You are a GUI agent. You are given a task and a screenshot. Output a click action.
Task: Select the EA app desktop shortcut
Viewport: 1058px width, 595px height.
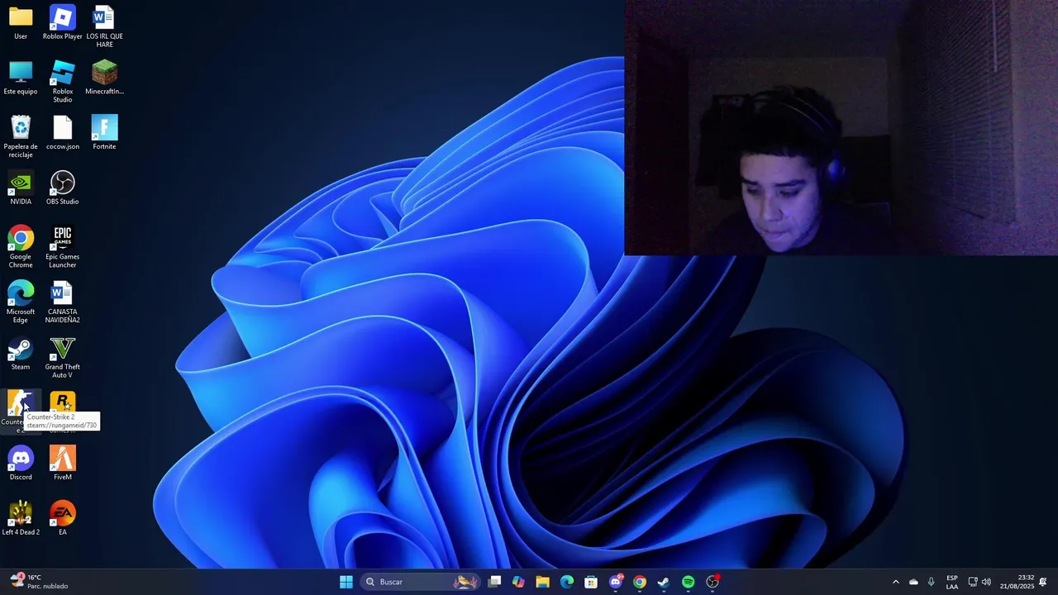point(63,519)
